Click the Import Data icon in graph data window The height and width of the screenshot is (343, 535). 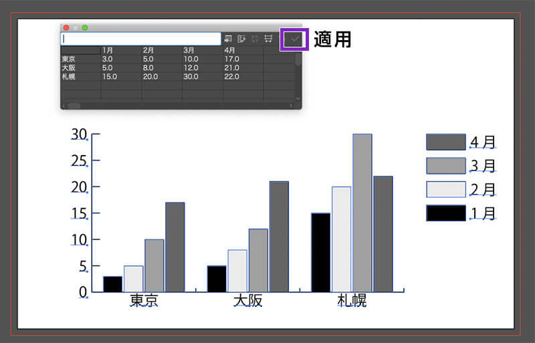(x=228, y=39)
